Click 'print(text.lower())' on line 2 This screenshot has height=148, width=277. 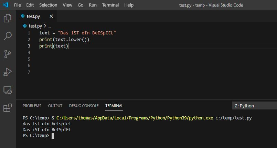(x=64, y=39)
